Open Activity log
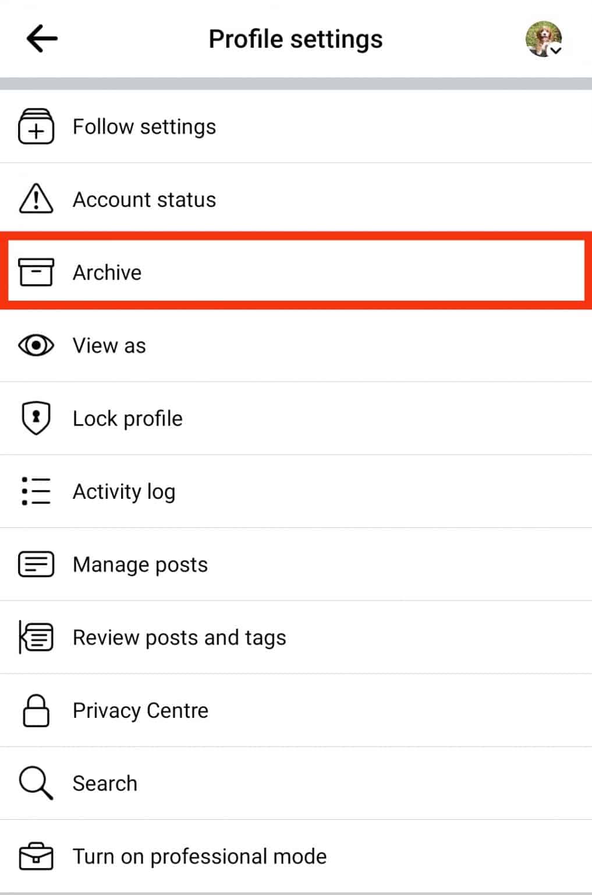 123,491
